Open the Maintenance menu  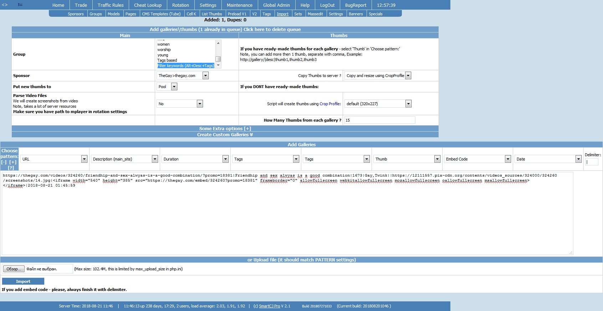coord(240,5)
